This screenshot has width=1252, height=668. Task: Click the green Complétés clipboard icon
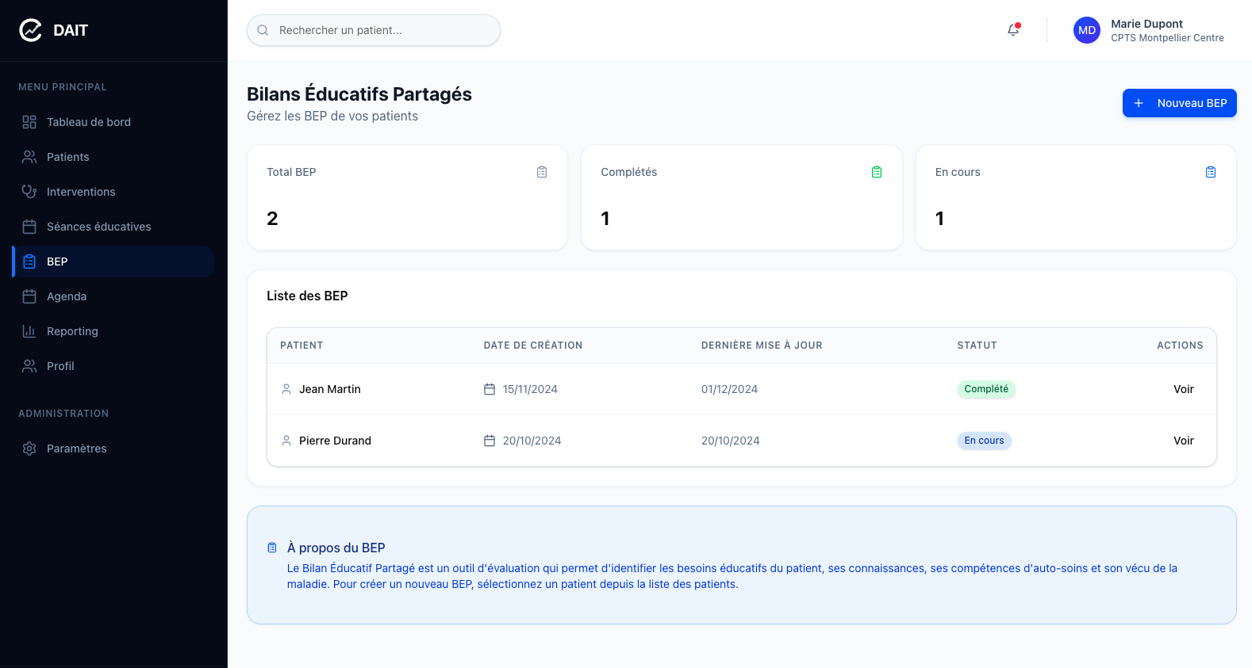[877, 172]
